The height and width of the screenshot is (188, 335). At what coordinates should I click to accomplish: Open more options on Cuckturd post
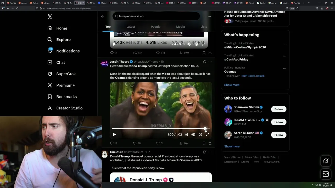pos(210,152)
